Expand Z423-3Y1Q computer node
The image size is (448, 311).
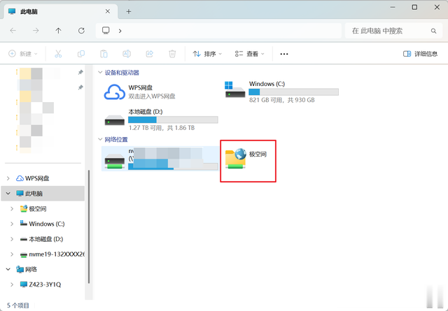(12, 284)
